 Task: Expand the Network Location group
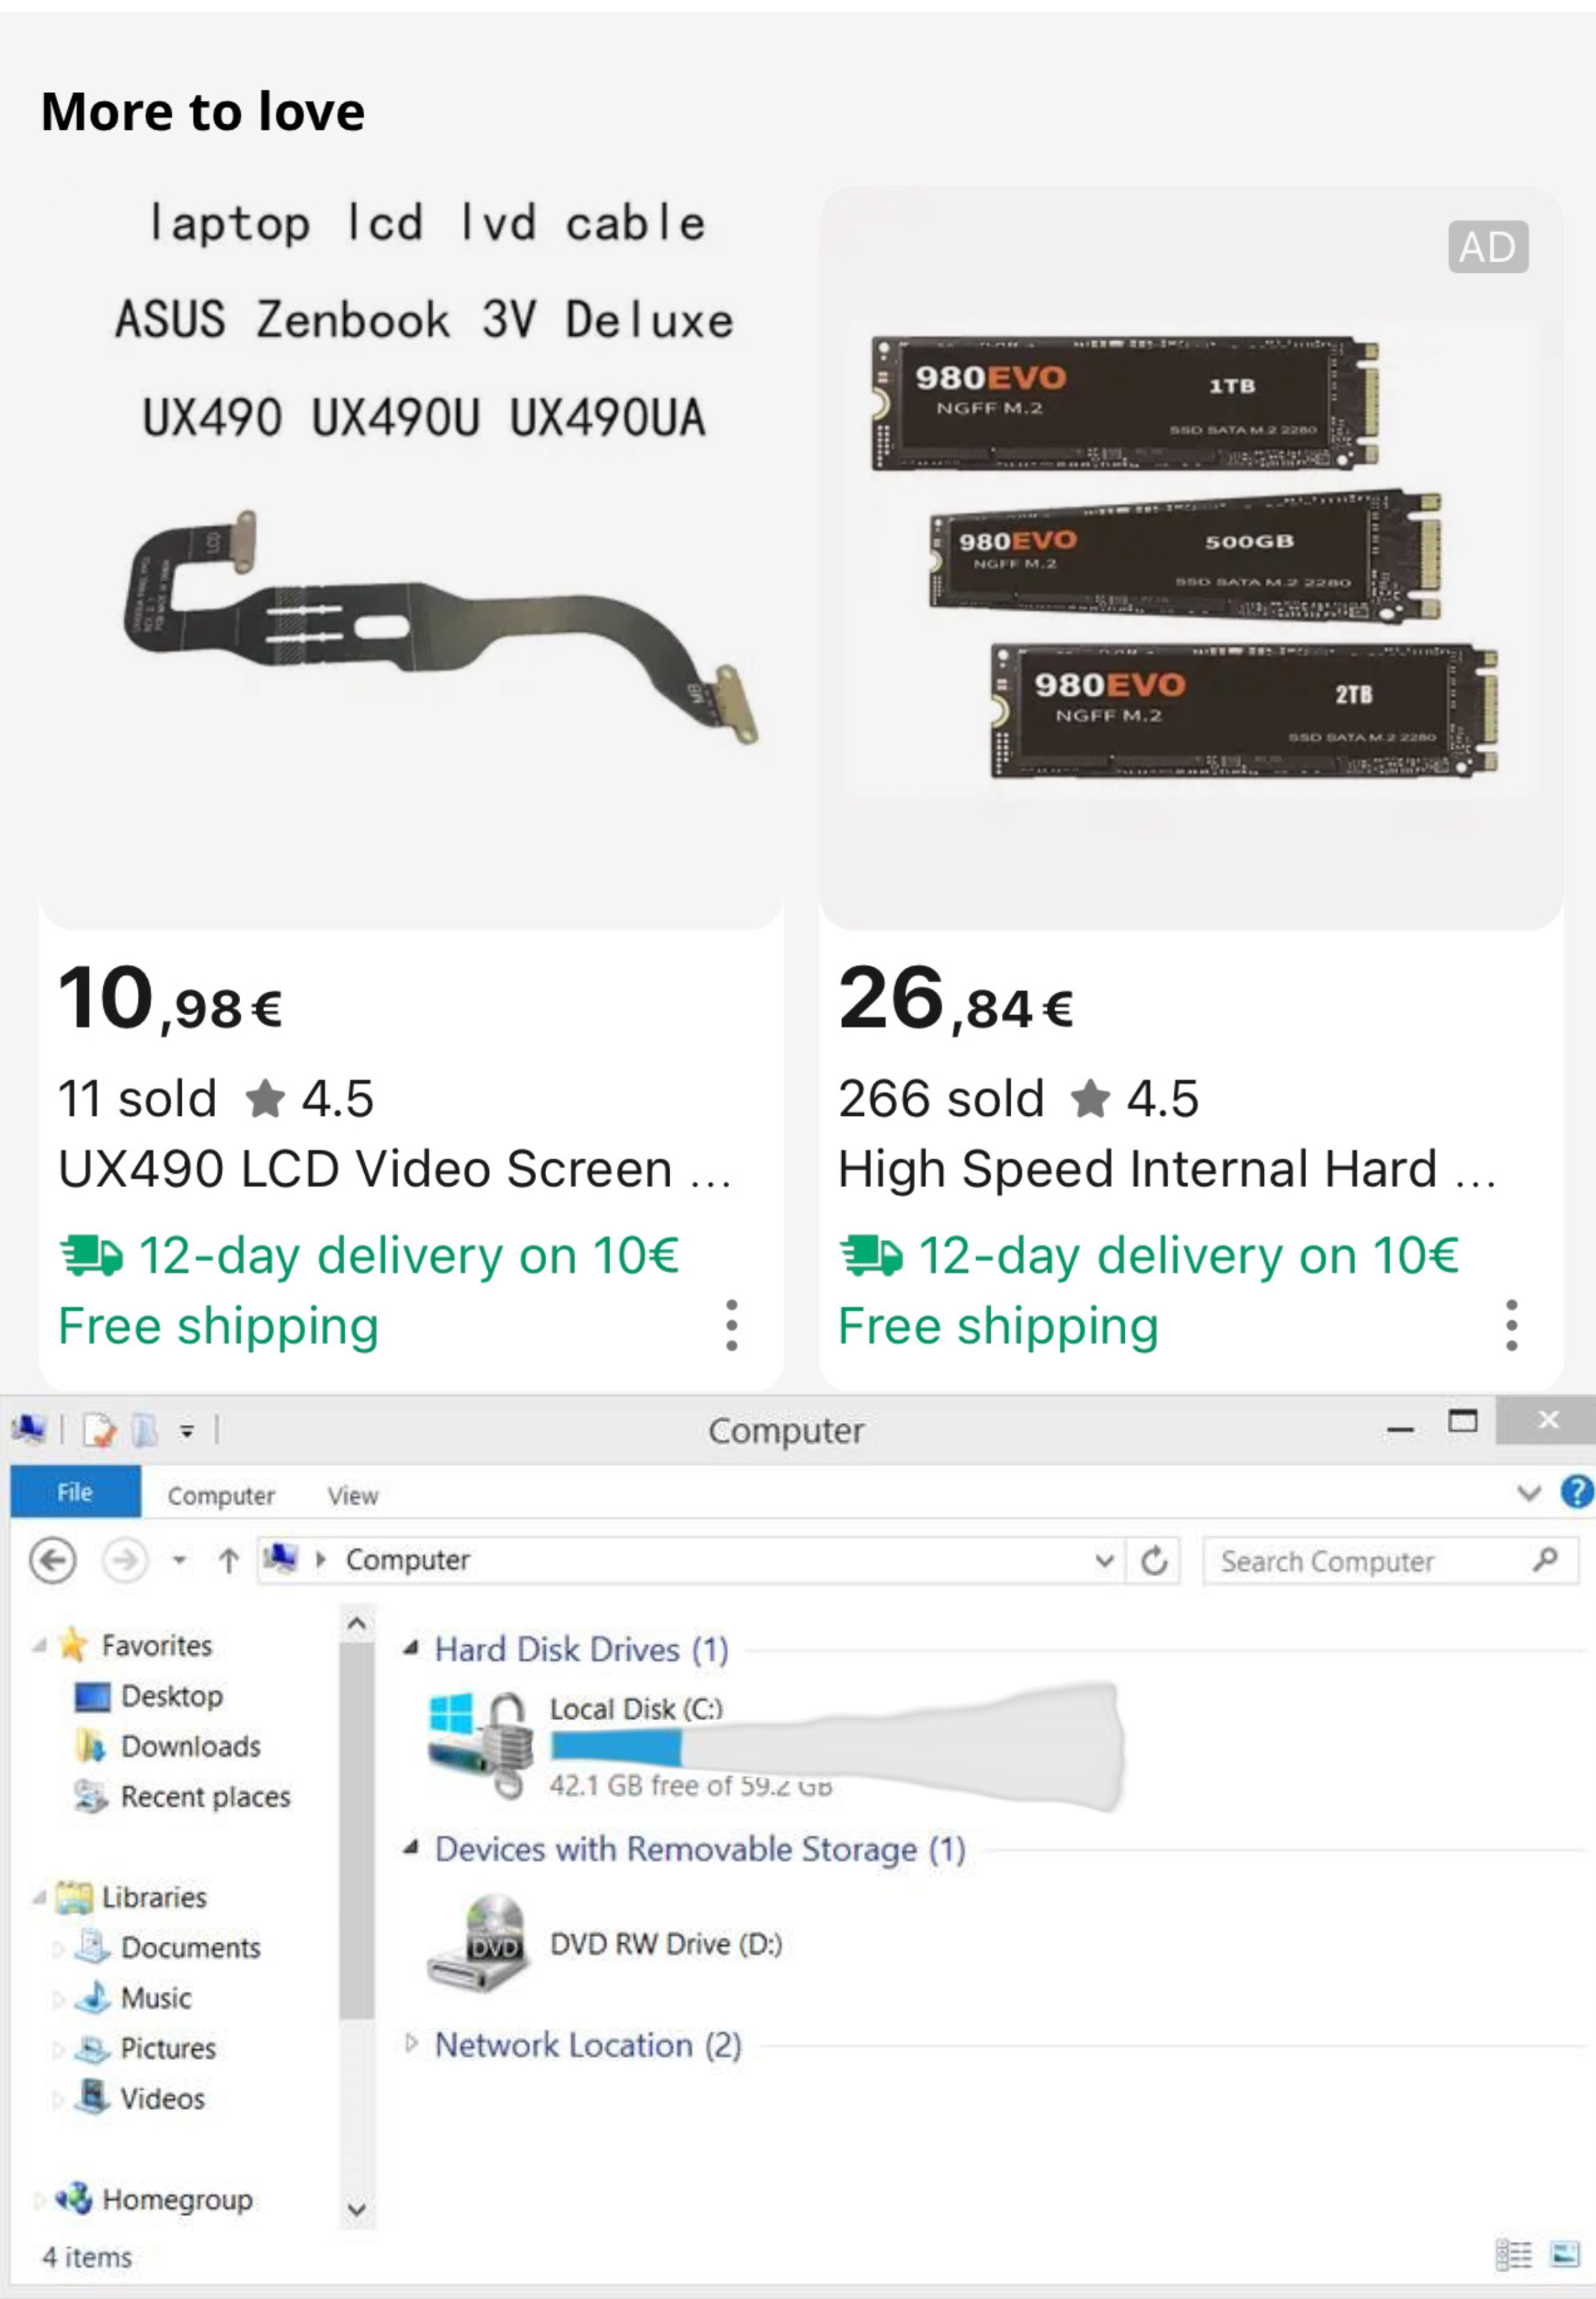411,2043
